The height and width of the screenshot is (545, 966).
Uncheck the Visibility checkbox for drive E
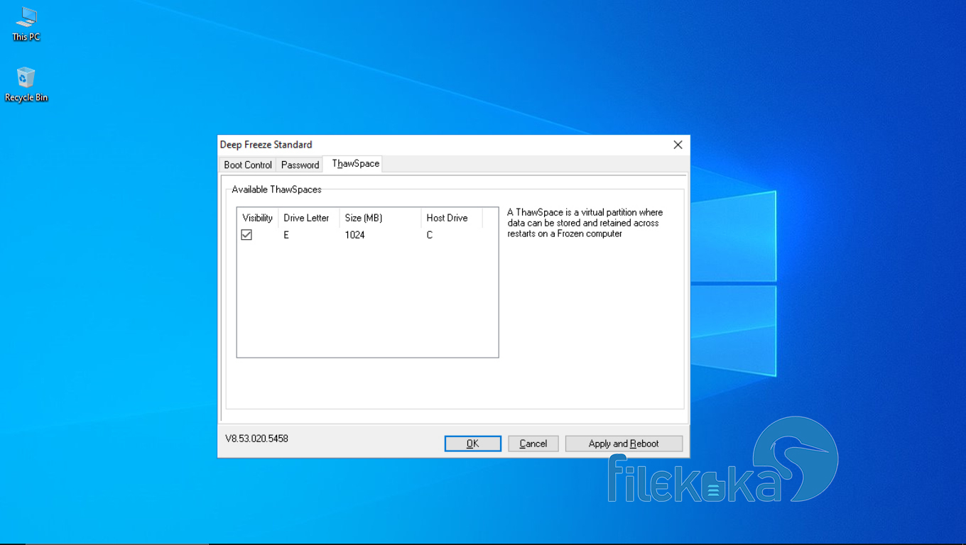point(246,235)
